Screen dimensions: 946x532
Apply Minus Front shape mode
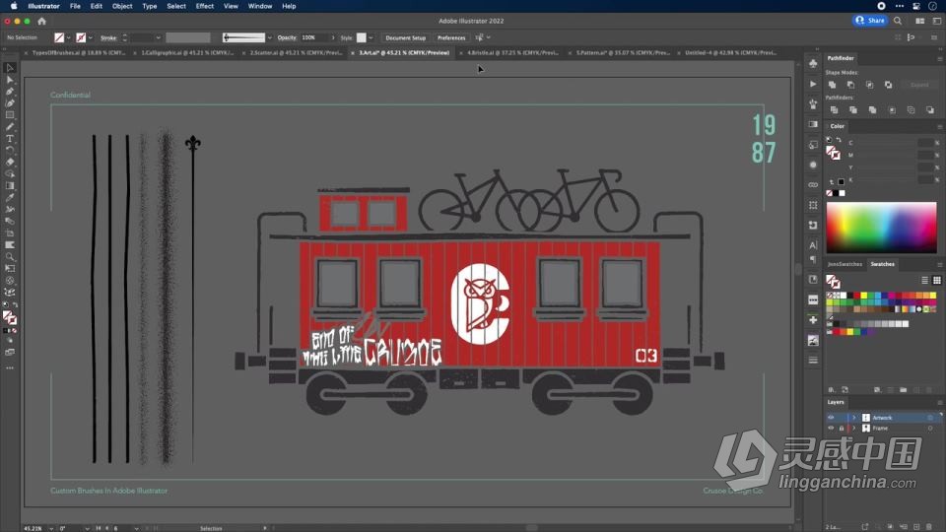[x=850, y=85]
